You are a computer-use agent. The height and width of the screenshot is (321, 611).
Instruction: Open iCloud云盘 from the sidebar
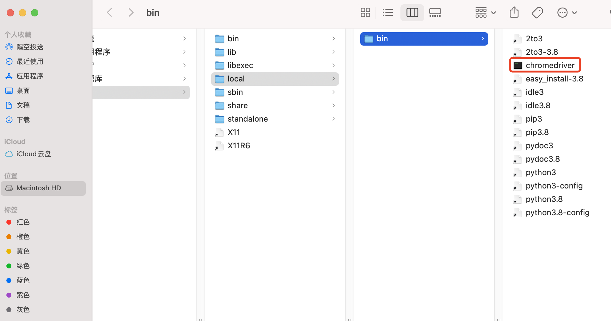coord(33,154)
